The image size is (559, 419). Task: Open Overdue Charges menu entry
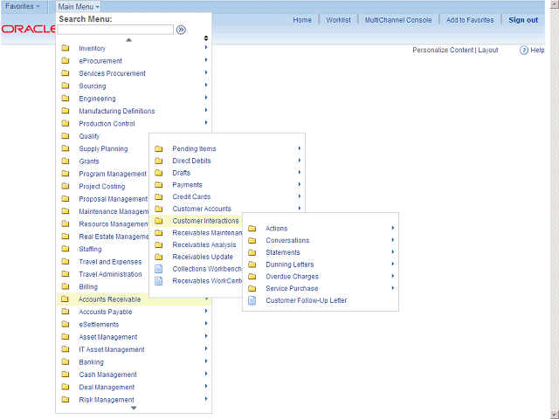(293, 277)
